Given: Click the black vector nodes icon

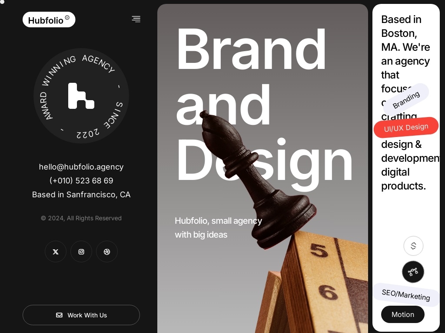Looking at the screenshot, I should tap(413, 272).
